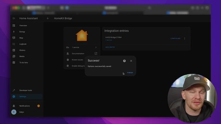221x124 pixels.
Task: Open Developer tools page
Action: (x=26, y=90)
